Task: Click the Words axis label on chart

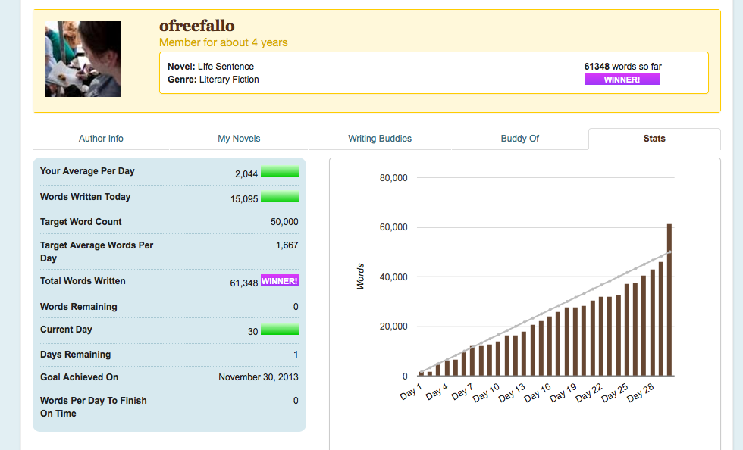Action: [x=360, y=277]
